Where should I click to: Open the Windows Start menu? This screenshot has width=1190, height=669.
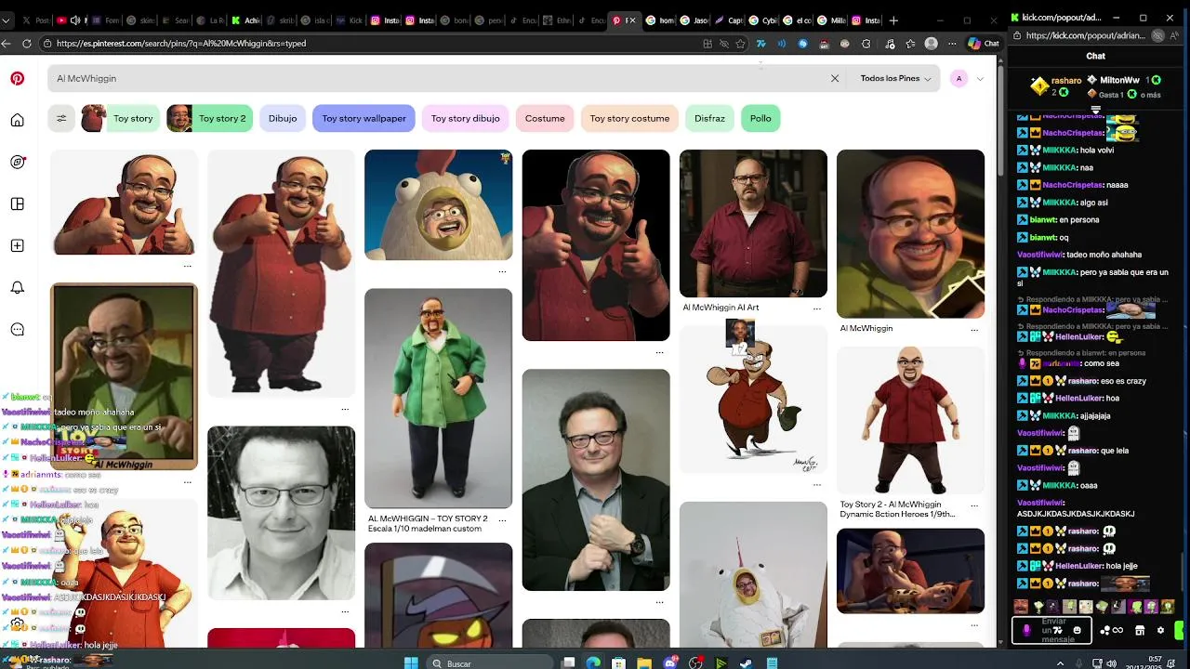pyautogui.click(x=411, y=662)
